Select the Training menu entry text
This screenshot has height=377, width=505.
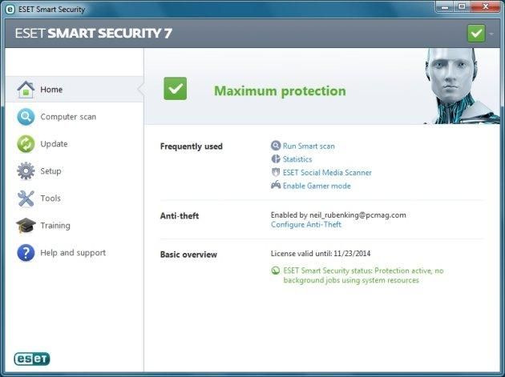[x=55, y=226]
